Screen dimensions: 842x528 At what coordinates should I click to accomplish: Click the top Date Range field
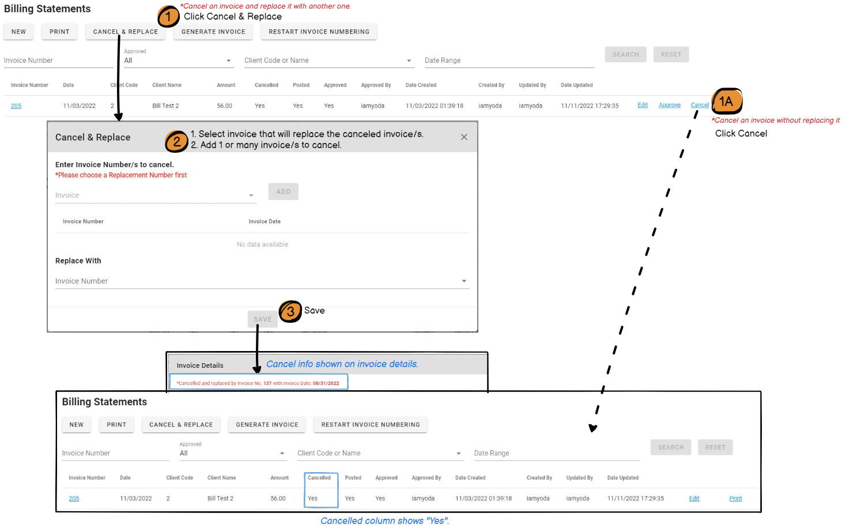click(x=508, y=61)
